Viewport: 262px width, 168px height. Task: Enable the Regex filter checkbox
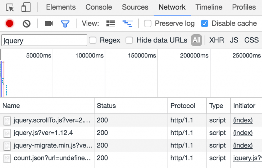pyautogui.click(x=93, y=40)
